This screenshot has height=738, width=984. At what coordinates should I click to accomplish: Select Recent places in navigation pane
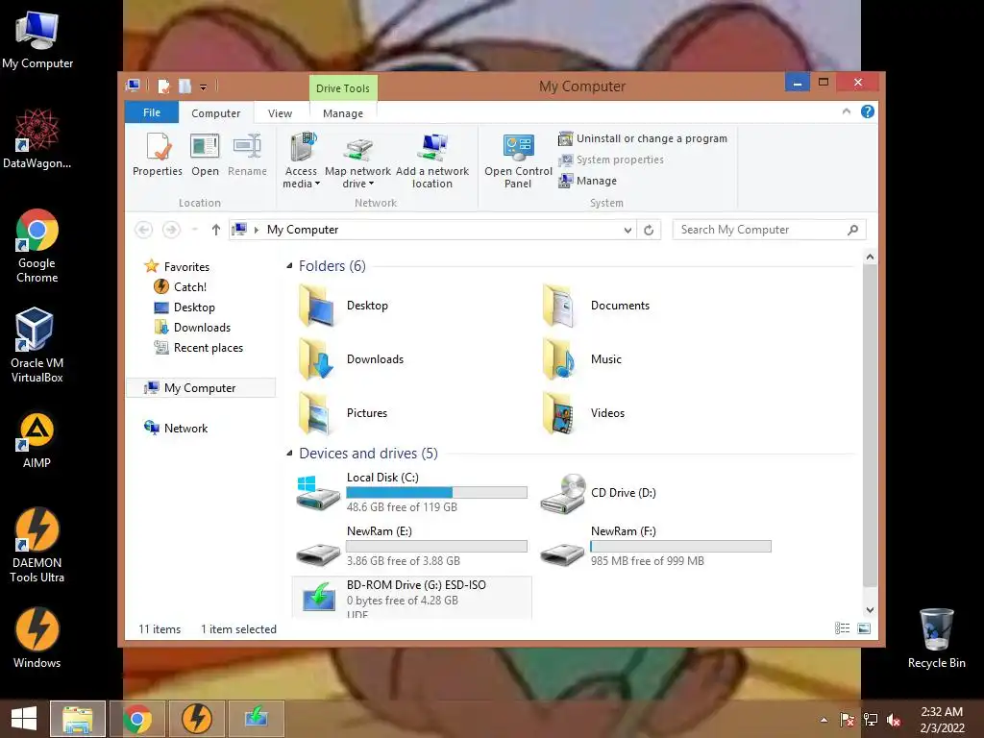tap(198, 348)
